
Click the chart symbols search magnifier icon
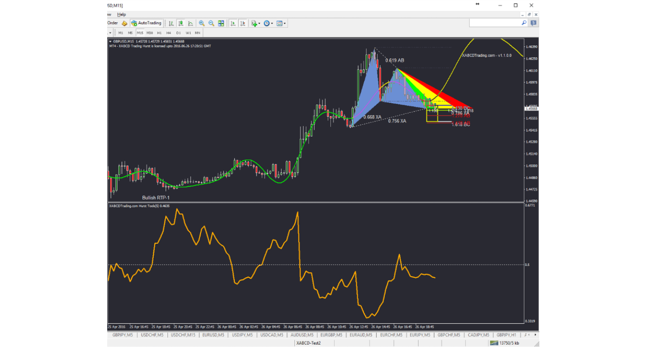coord(523,22)
